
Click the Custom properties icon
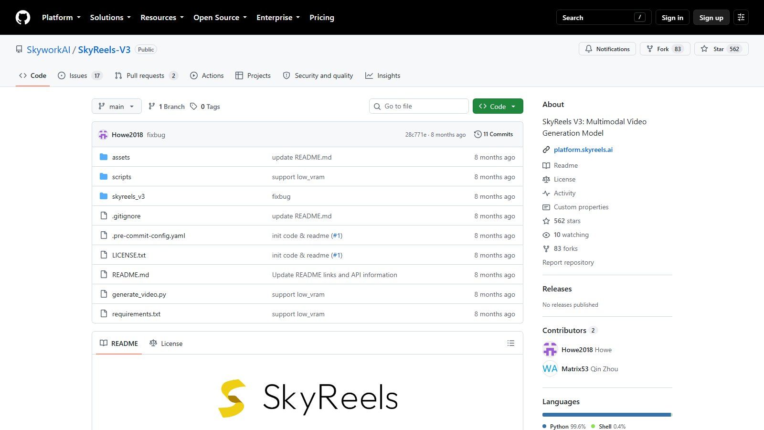coord(546,207)
